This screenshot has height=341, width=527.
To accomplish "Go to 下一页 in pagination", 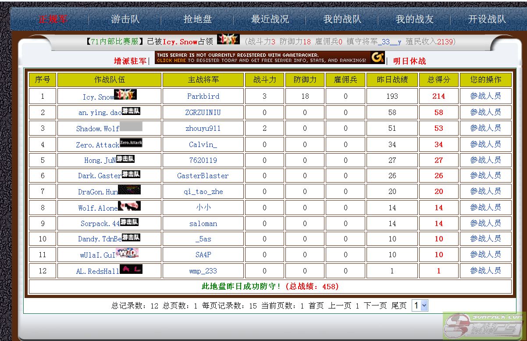I will 375,306.
